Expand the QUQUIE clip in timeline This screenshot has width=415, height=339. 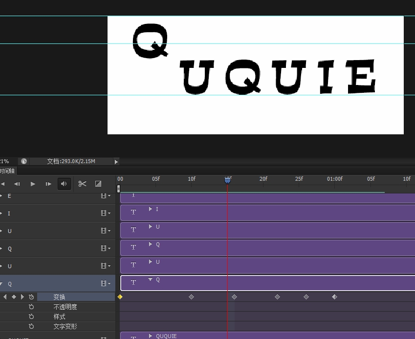[151, 336]
